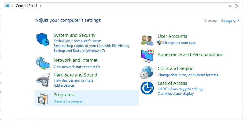Open Appearance and Personalization category
The image size is (244, 121).
click(191, 54)
